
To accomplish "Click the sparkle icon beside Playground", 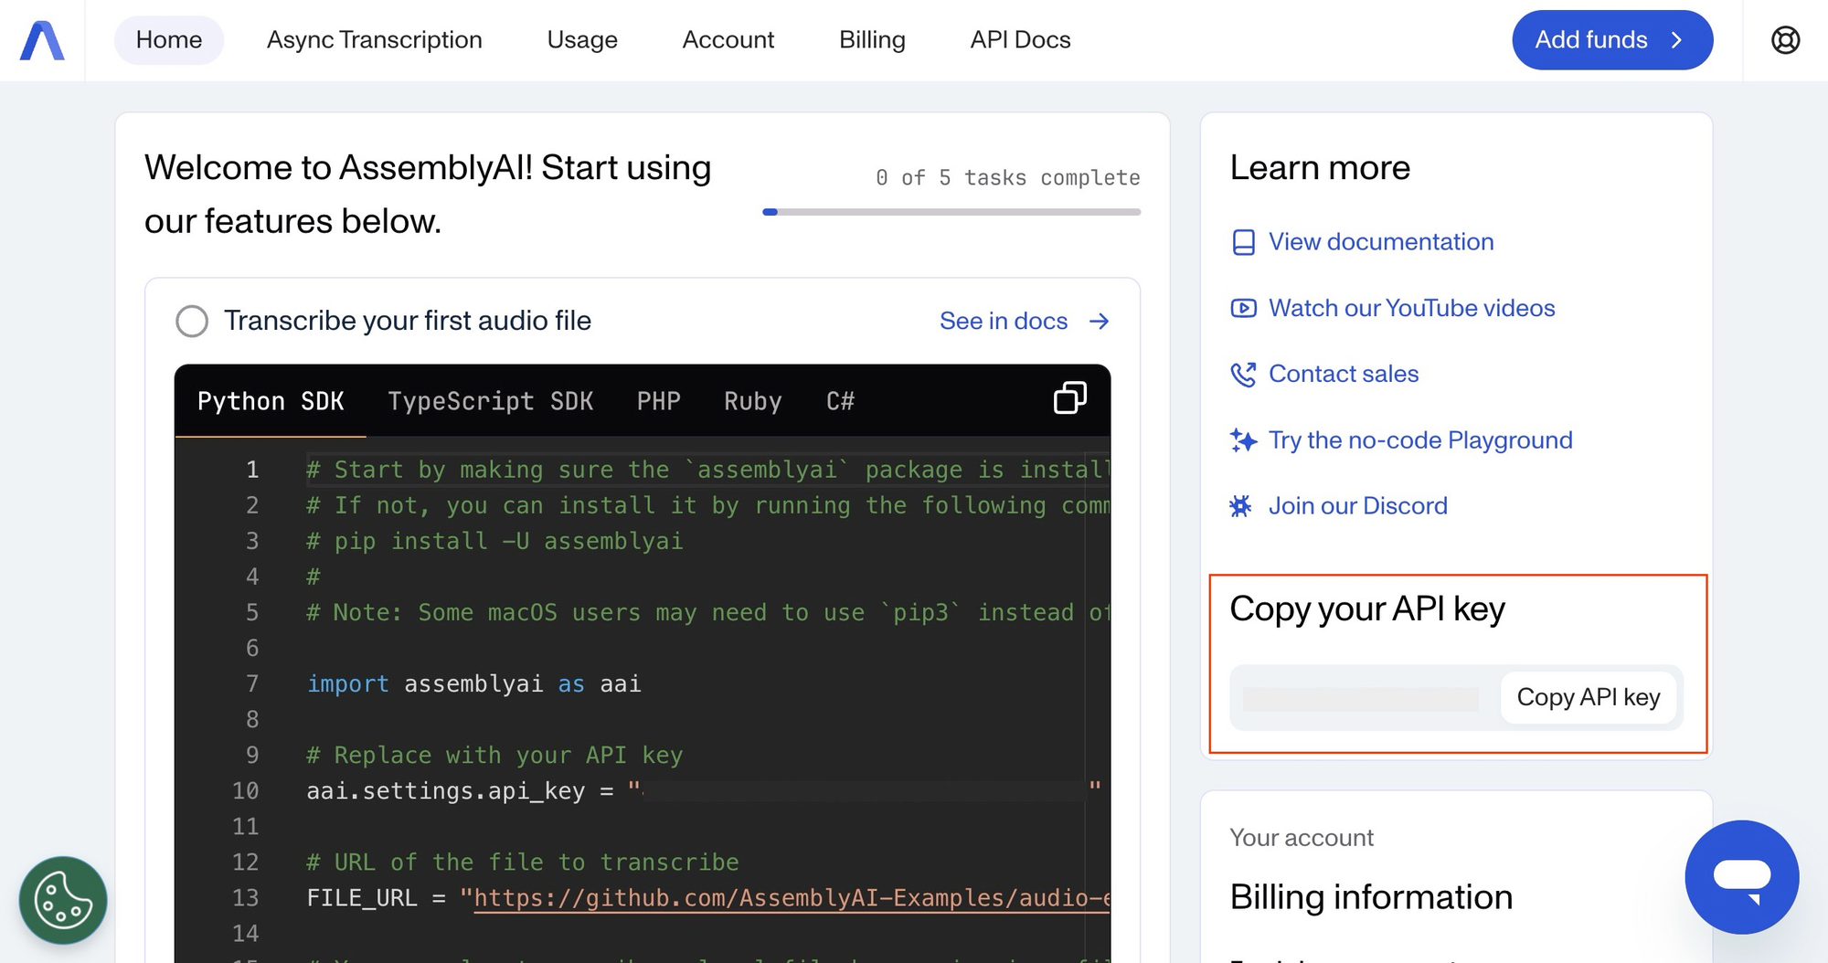I will click(x=1243, y=440).
